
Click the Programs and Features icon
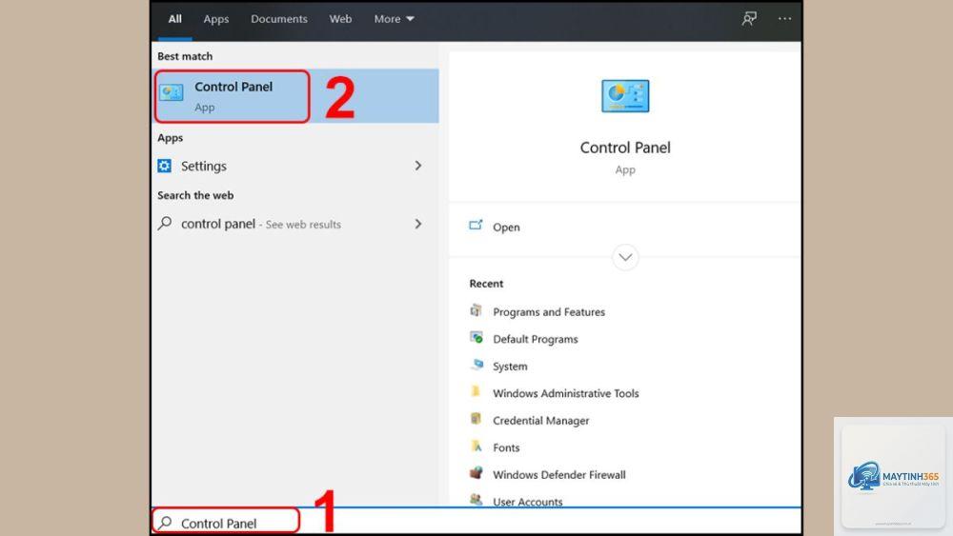click(x=476, y=310)
